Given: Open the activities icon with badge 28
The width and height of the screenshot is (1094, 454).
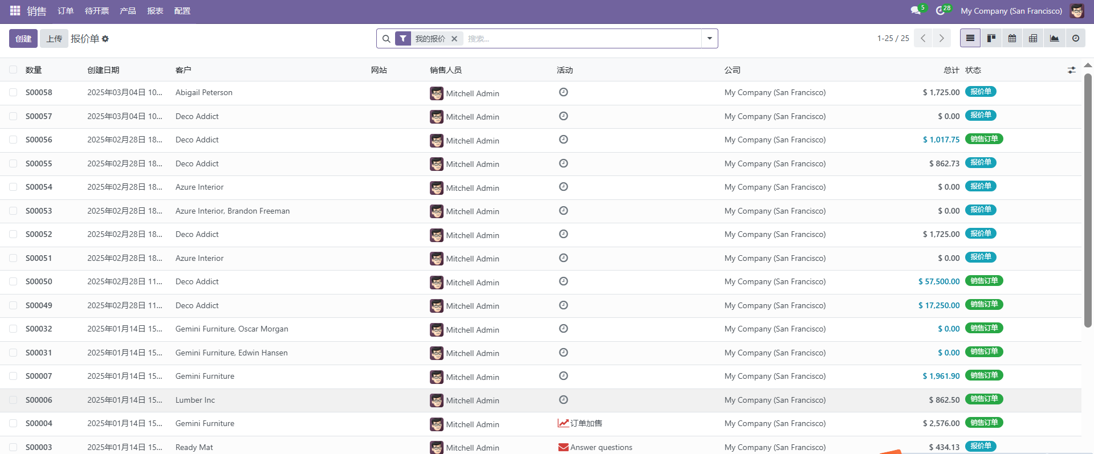Looking at the screenshot, I should [x=940, y=11].
